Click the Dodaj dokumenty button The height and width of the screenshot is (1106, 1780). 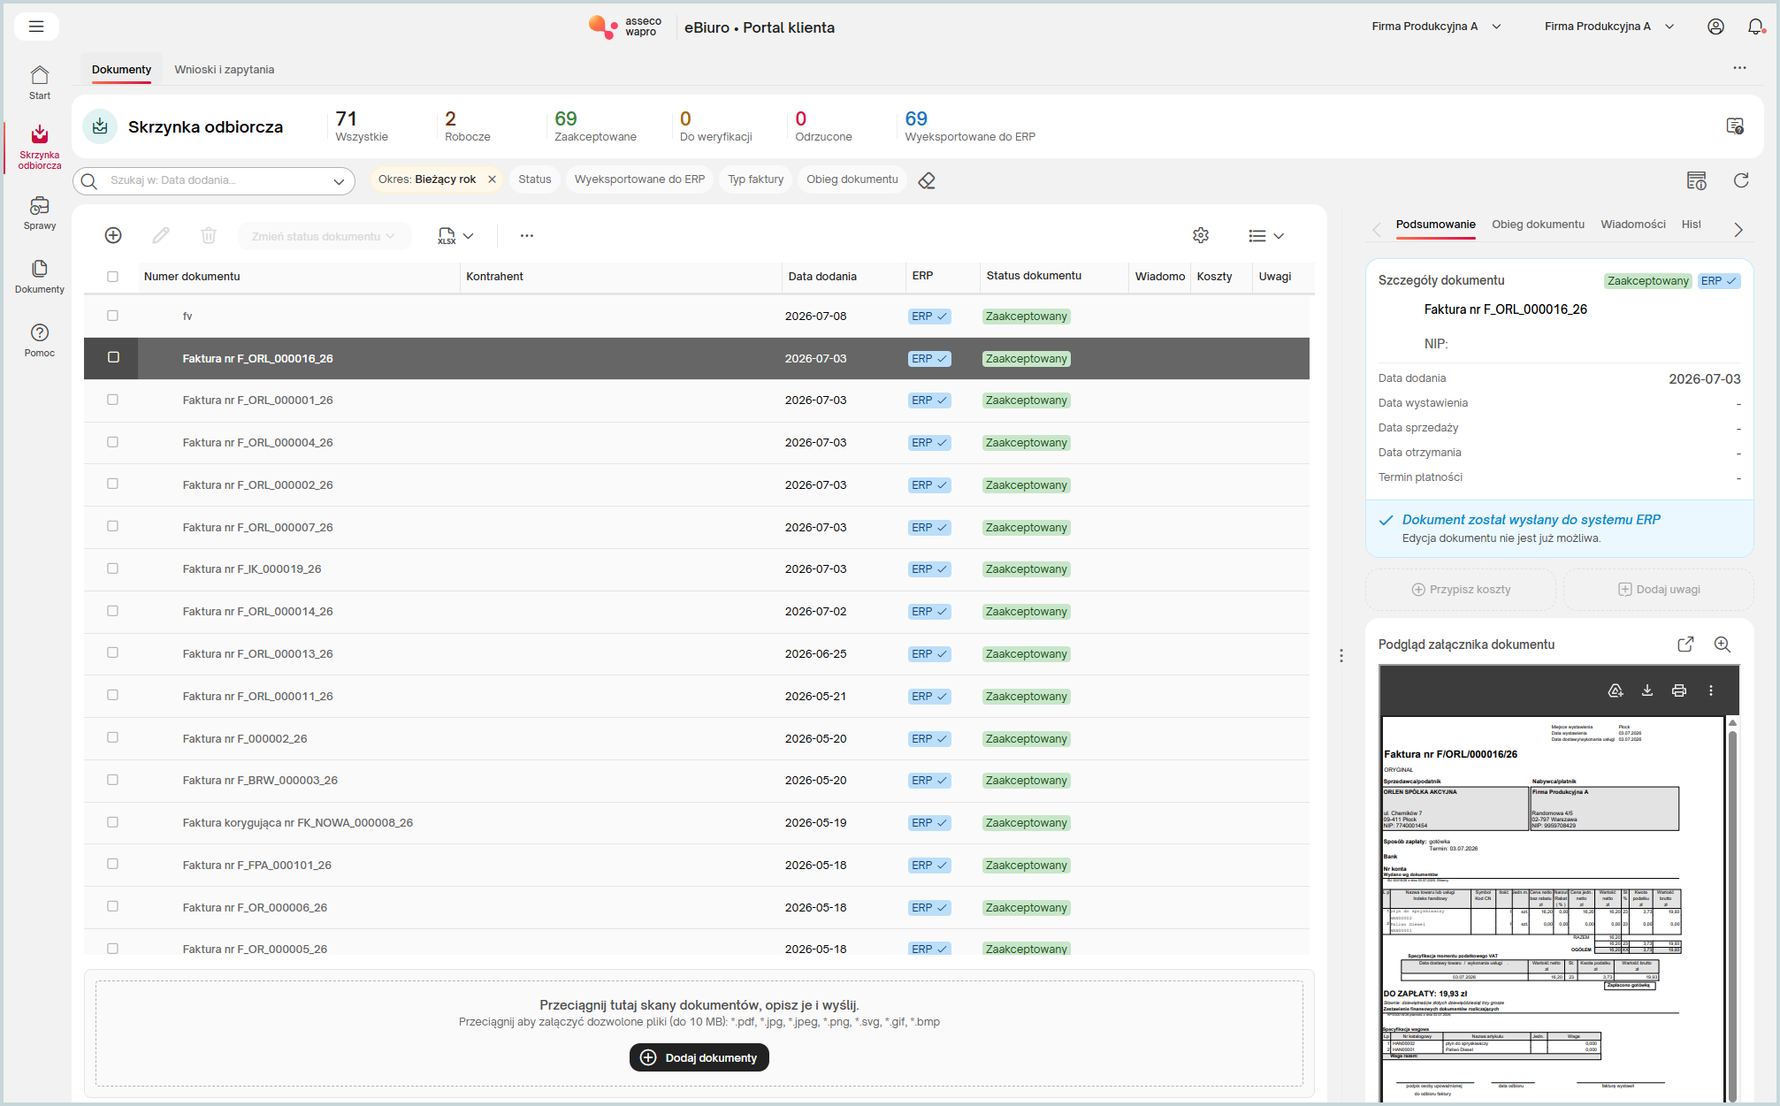click(699, 1057)
